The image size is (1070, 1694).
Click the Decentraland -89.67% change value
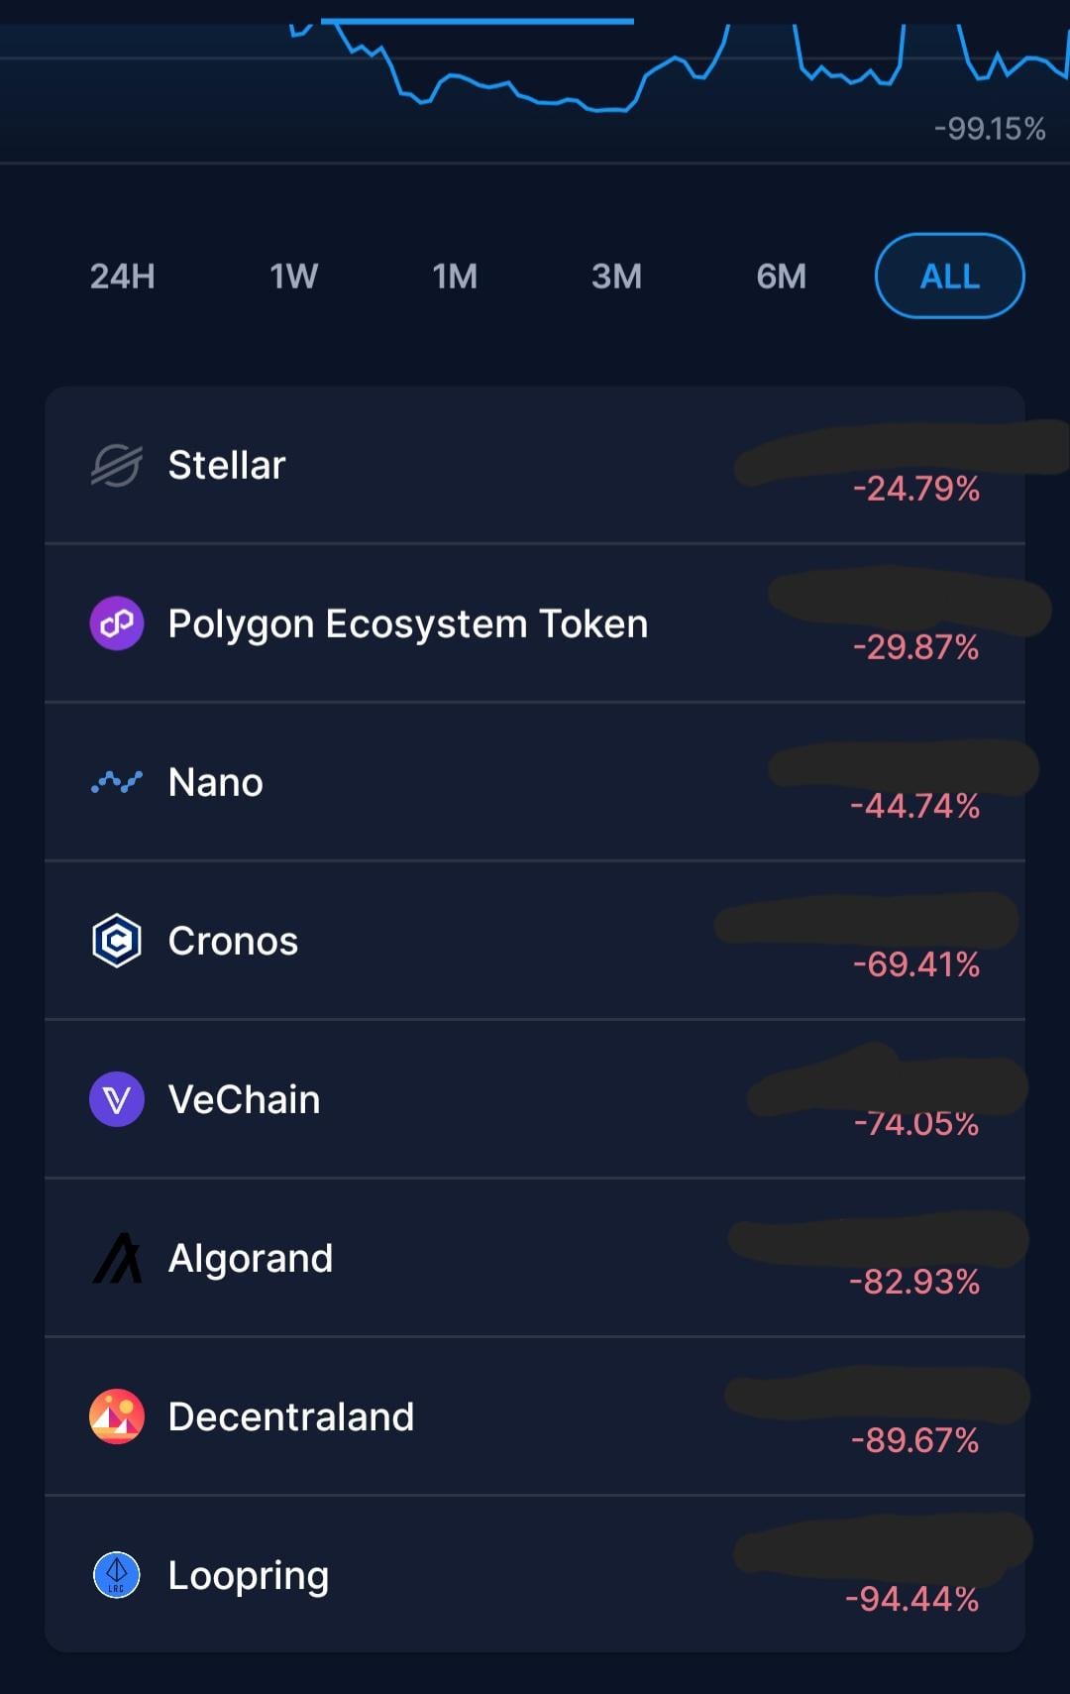tap(915, 1439)
